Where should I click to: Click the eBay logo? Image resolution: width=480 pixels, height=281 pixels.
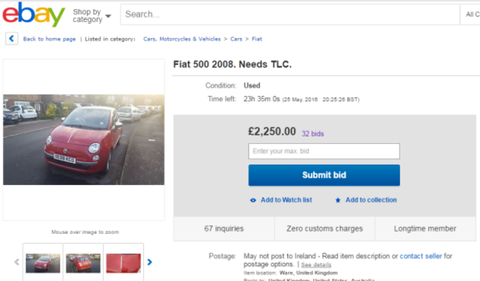(34, 14)
